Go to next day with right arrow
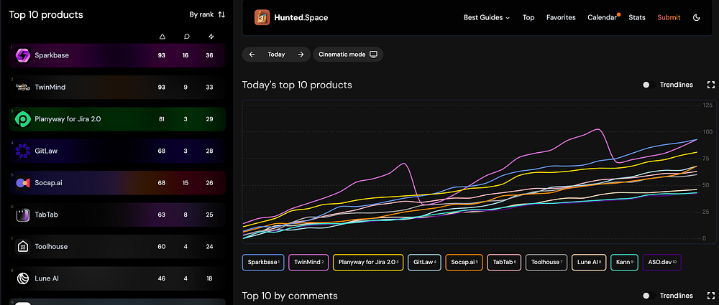This screenshot has width=719, height=305. click(x=301, y=55)
